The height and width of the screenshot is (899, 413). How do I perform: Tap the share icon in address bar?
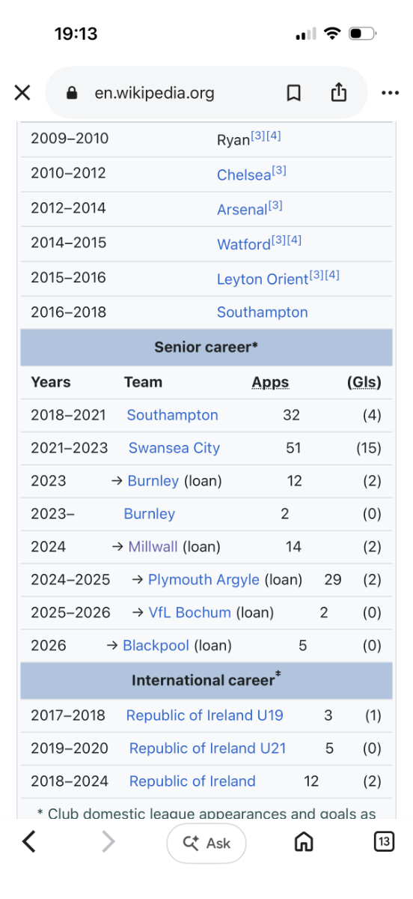pos(339,92)
